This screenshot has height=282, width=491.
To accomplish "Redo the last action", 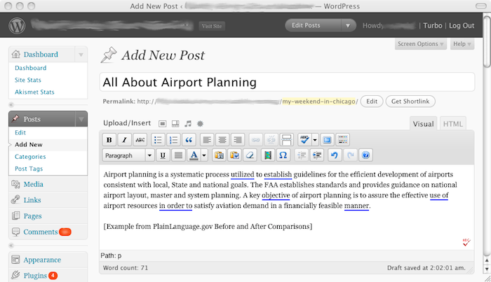I will click(350, 155).
